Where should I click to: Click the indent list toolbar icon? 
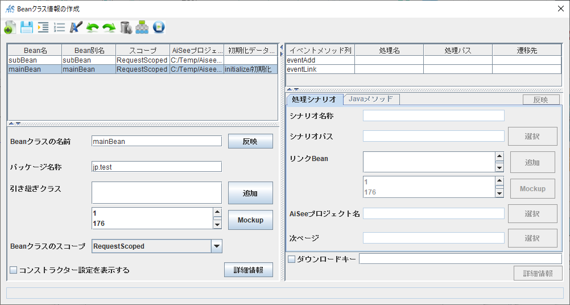[x=43, y=27]
